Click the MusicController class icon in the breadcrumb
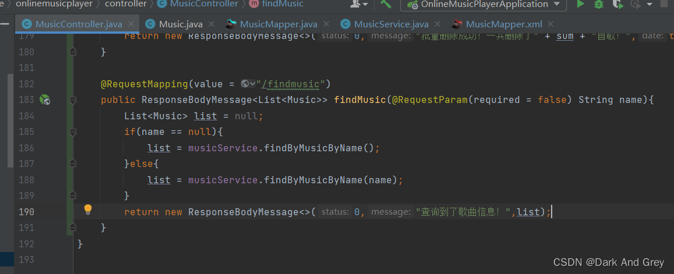This screenshot has height=274, width=674. [162, 4]
